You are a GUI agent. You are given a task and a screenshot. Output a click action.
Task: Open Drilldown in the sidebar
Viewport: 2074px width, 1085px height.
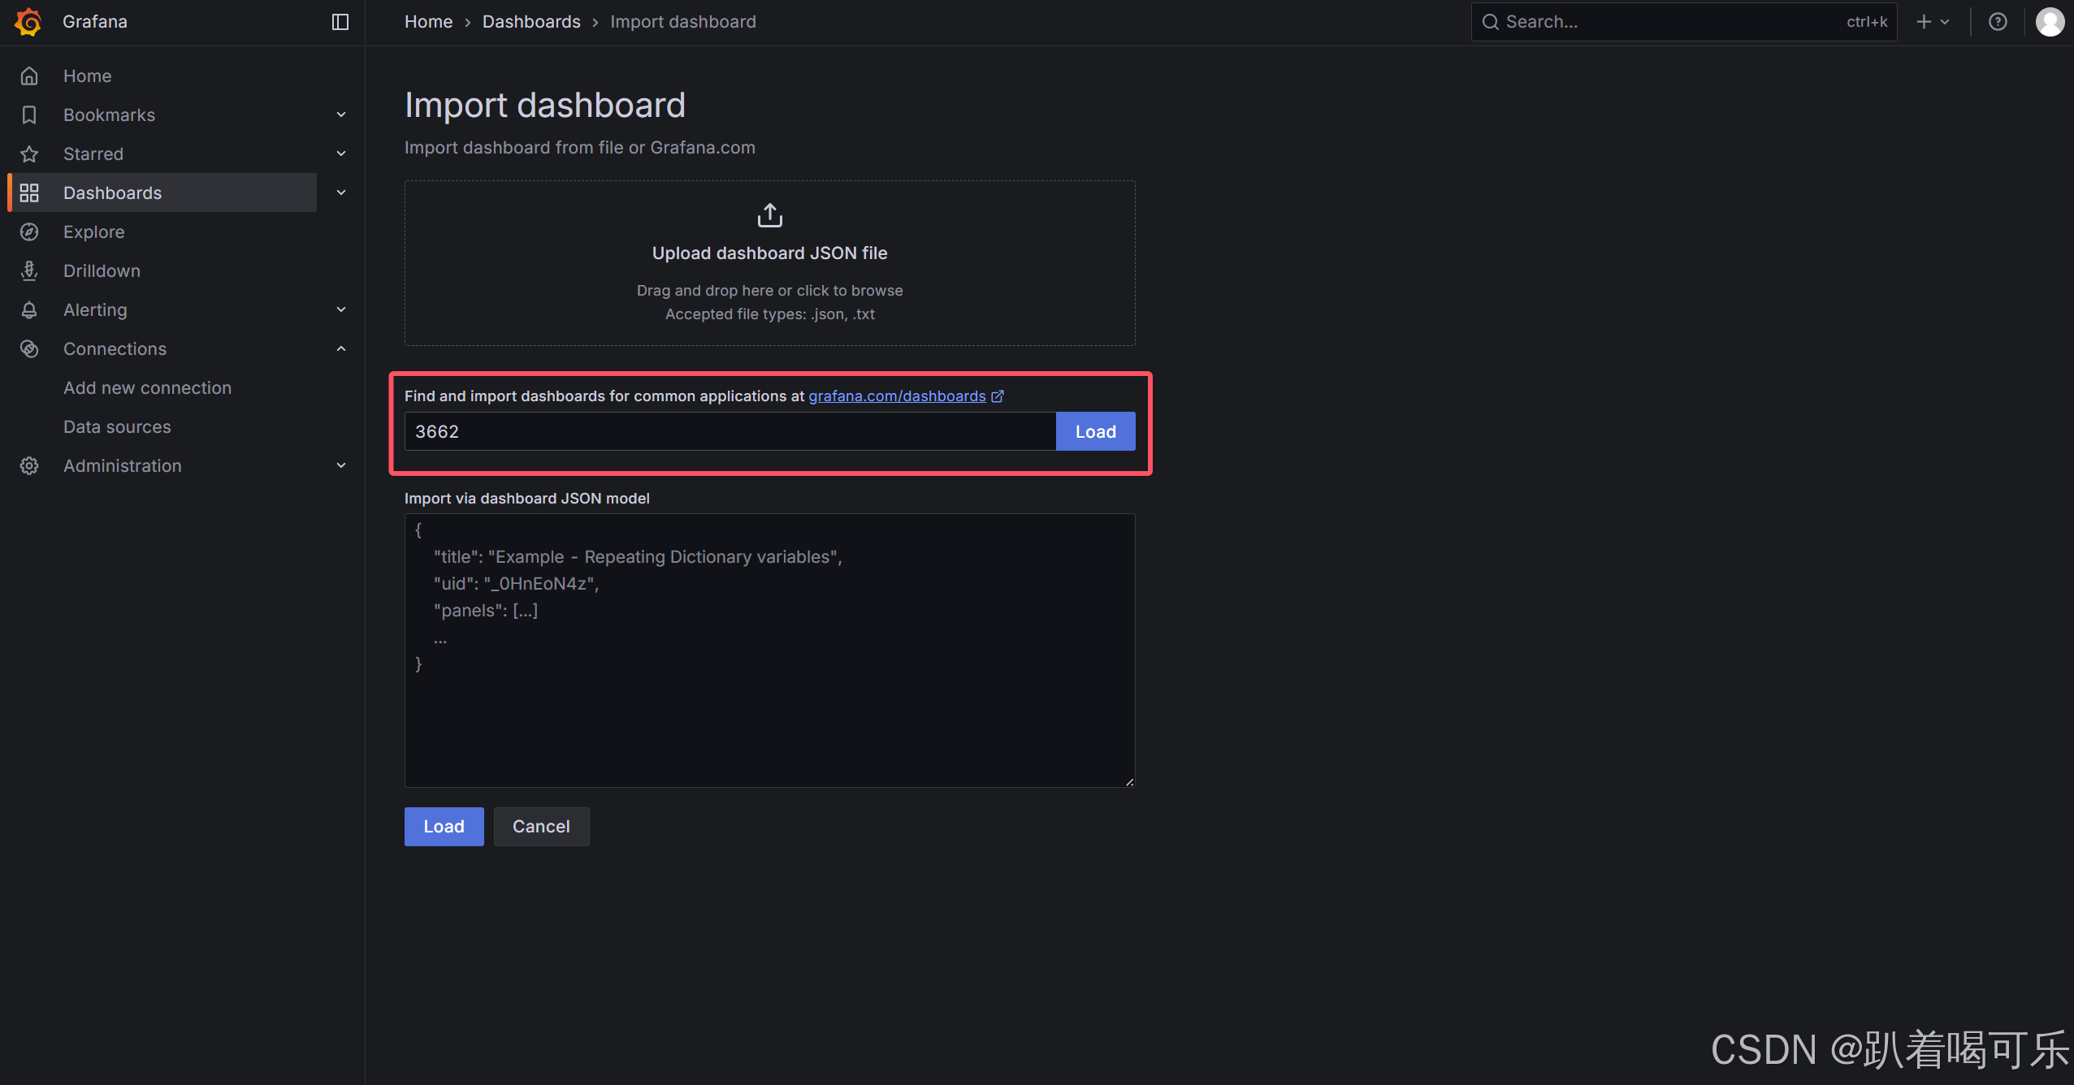pyautogui.click(x=102, y=270)
